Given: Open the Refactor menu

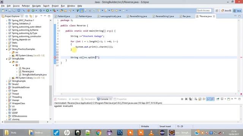Looking at the screenshot, I should coord(26,6).
